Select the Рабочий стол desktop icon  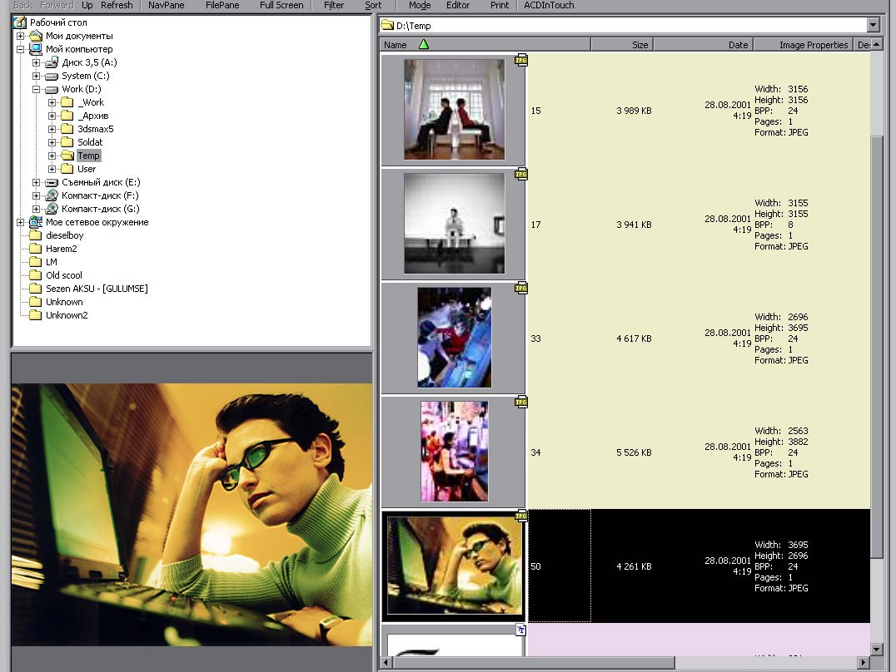click(x=20, y=22)
